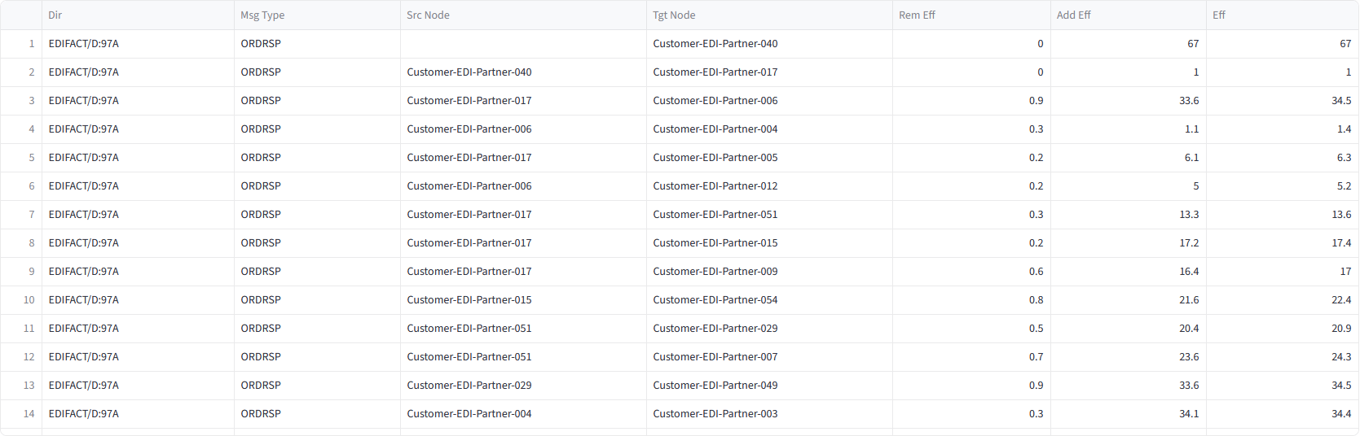Click row number 14
The width and height of the screenshot is (1360, 436).
tap(29, 414)
